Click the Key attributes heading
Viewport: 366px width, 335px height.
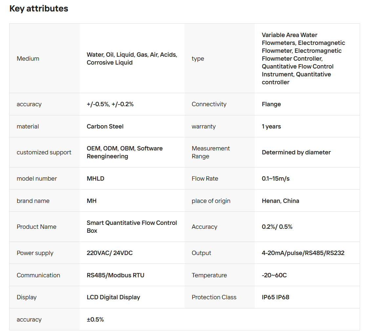pyautogui.click(x=39, y=9)
